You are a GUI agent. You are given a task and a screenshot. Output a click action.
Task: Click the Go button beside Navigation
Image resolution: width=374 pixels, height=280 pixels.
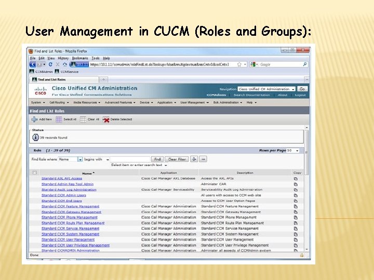302,89
